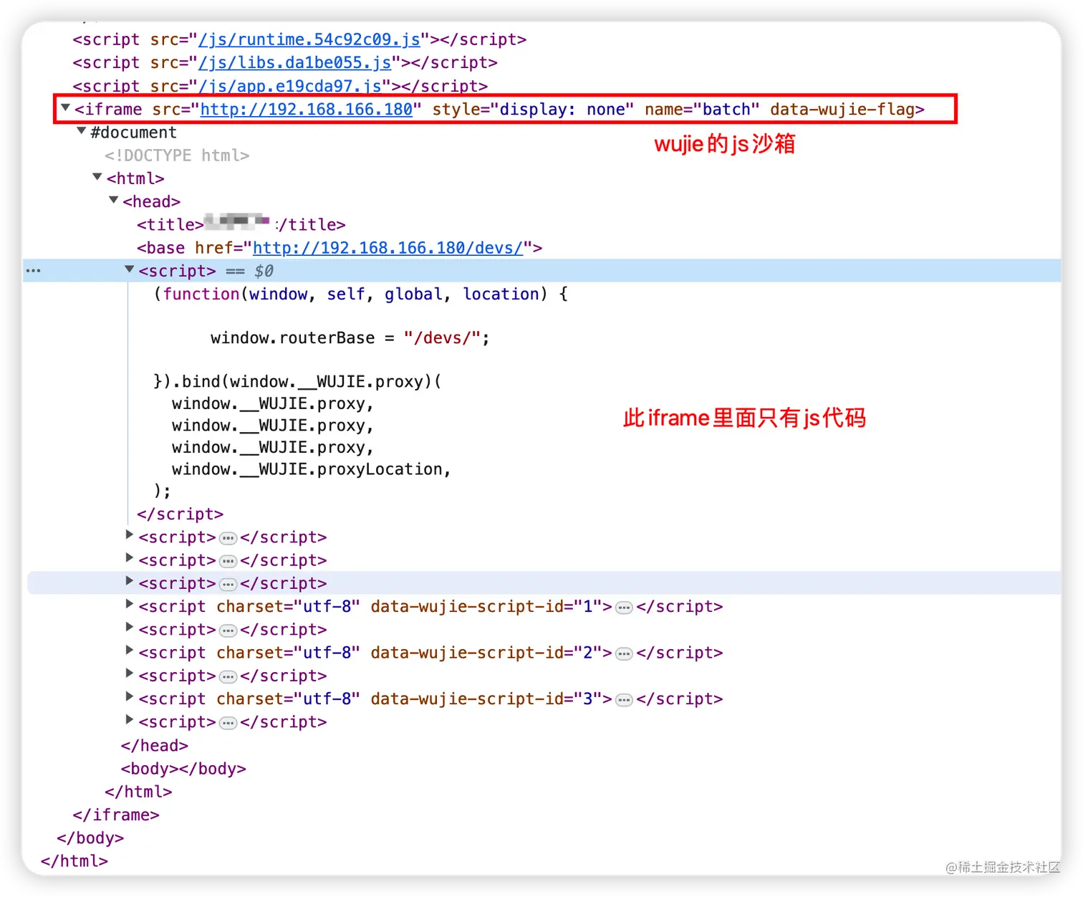Image resolution: width=1083 pixels, height=897 pixels.
Task: Open the base href link http://192.168.166.180/devs/
Action: tap(388, 247)
